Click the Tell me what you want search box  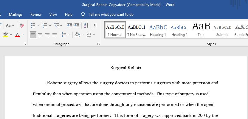111,15
